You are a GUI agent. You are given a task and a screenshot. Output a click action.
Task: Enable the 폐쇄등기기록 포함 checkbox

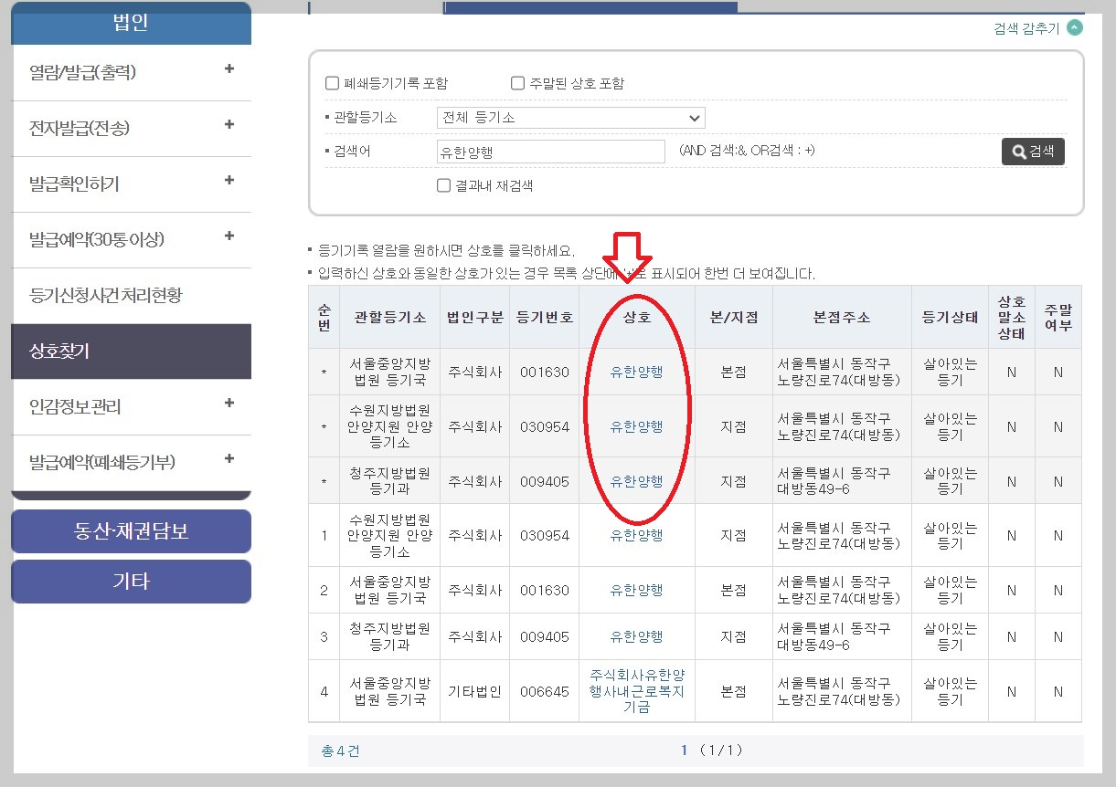pyautogui.click(x=333, y=83)
